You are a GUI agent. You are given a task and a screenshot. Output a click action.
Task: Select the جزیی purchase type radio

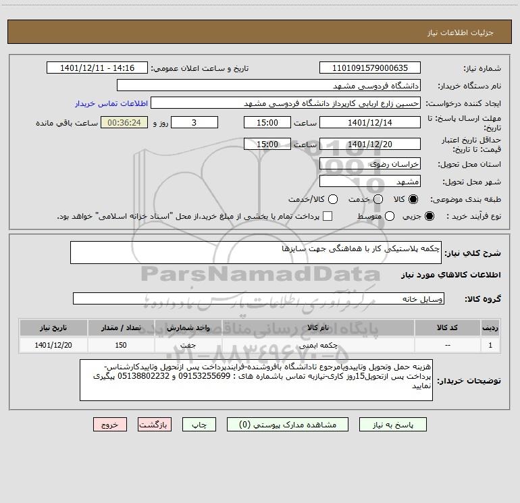coord(430,216)
